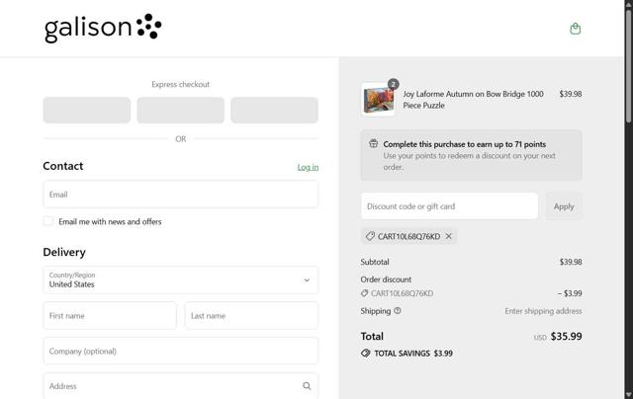Check 'Email me with news and offers'

(48, 221)
